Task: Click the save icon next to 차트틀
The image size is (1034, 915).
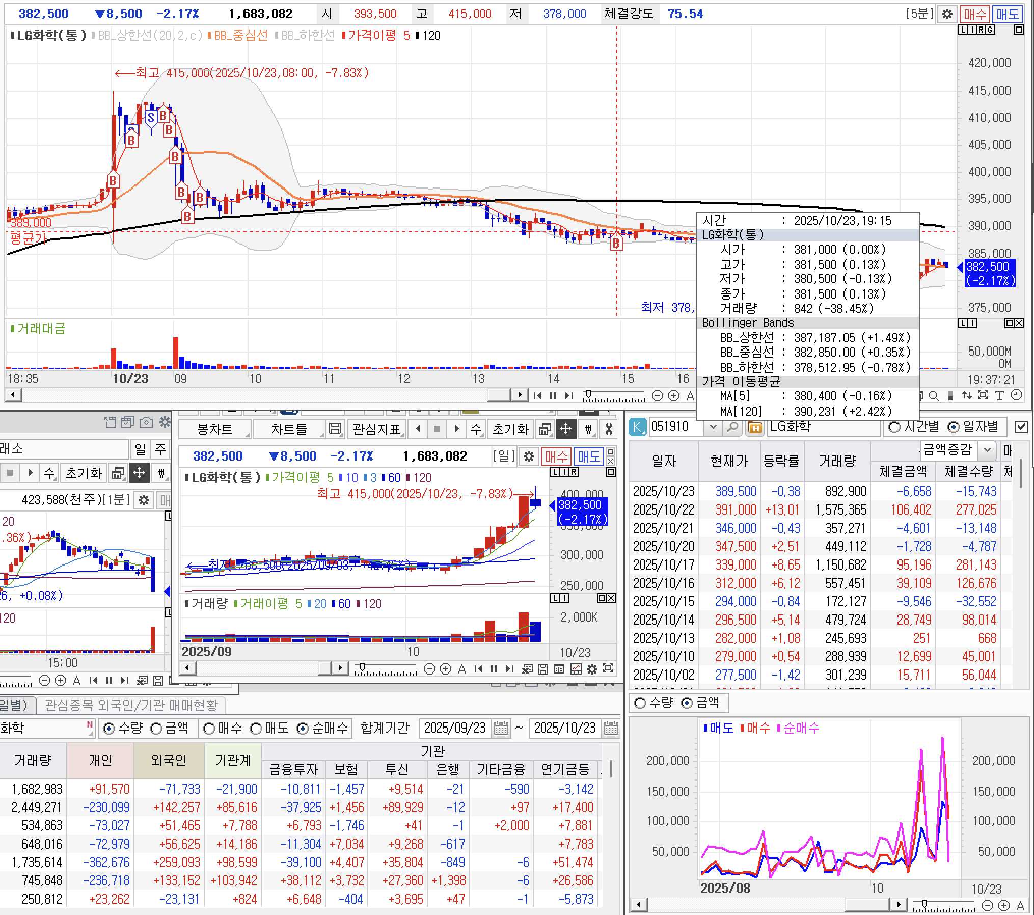Action: 335,429
